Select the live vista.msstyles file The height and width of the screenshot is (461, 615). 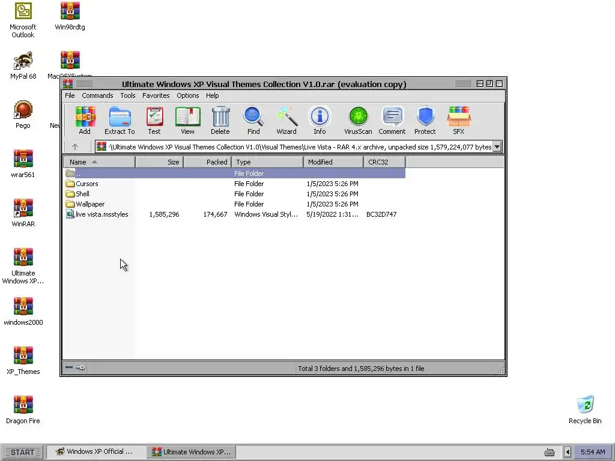[x=235, y=214]
